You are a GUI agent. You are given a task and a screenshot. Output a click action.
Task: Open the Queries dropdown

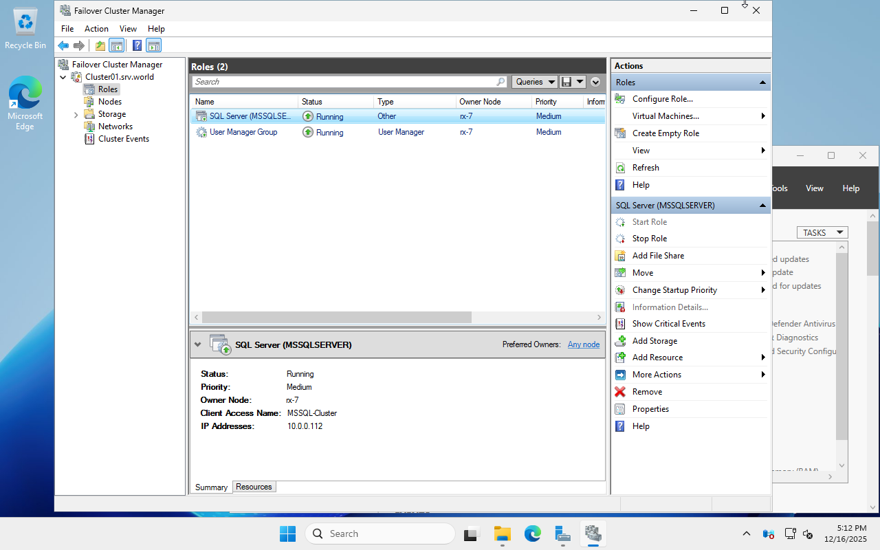click(x=534, y=82)
